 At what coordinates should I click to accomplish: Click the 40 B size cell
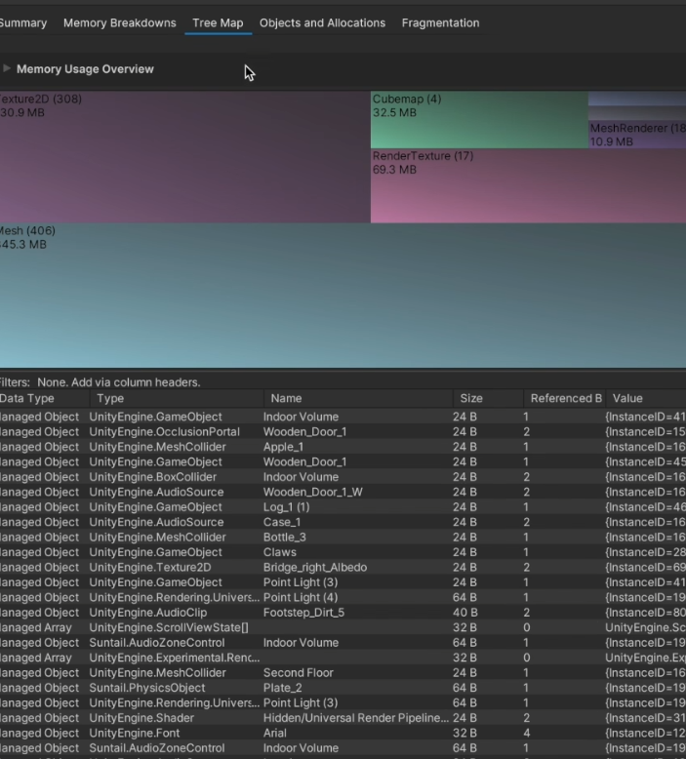[465, 613]
